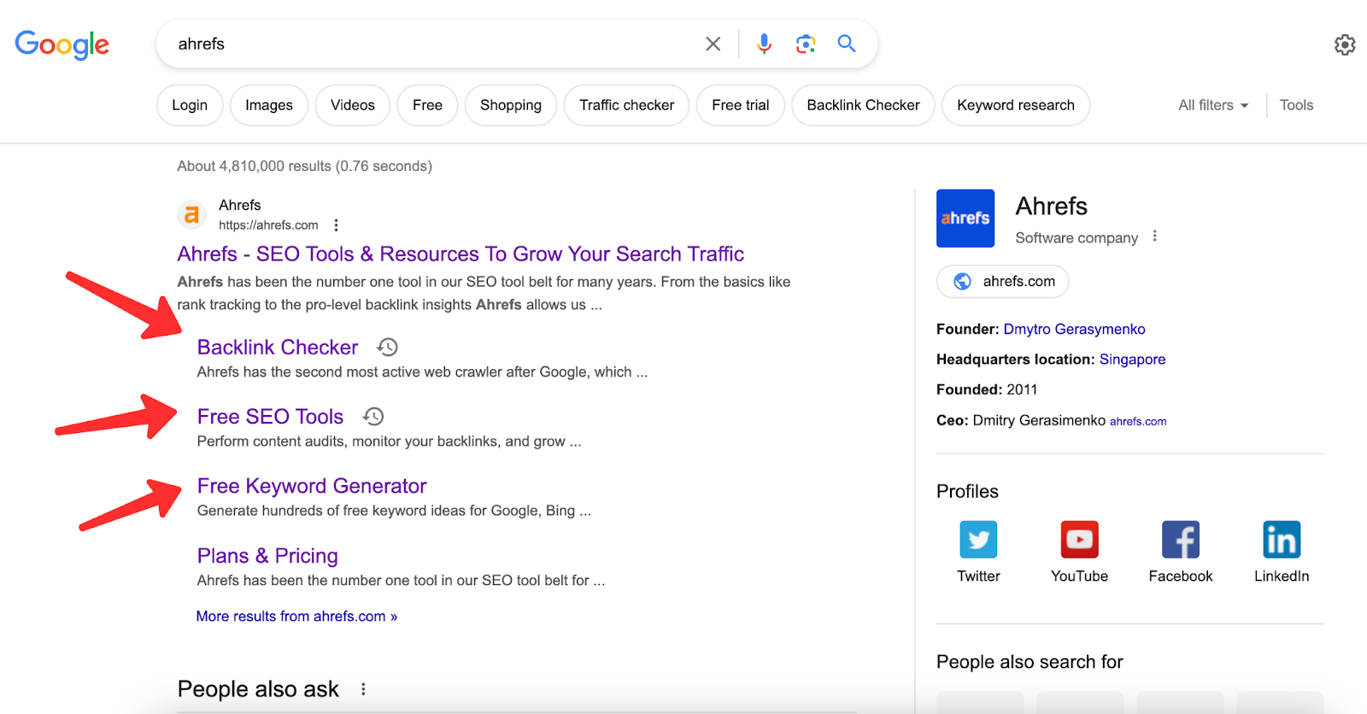1367x714 pixels.
Task: Click the Google logo
Action: [x=62, y=44]
